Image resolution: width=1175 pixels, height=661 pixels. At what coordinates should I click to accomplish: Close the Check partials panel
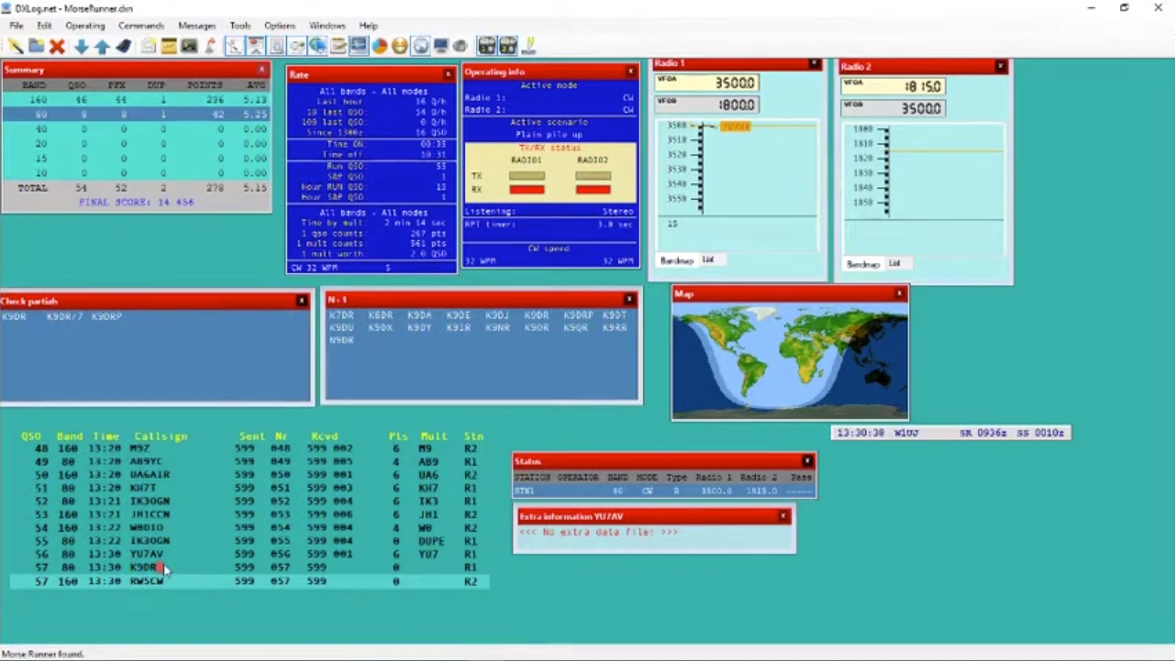pos(302,301)
